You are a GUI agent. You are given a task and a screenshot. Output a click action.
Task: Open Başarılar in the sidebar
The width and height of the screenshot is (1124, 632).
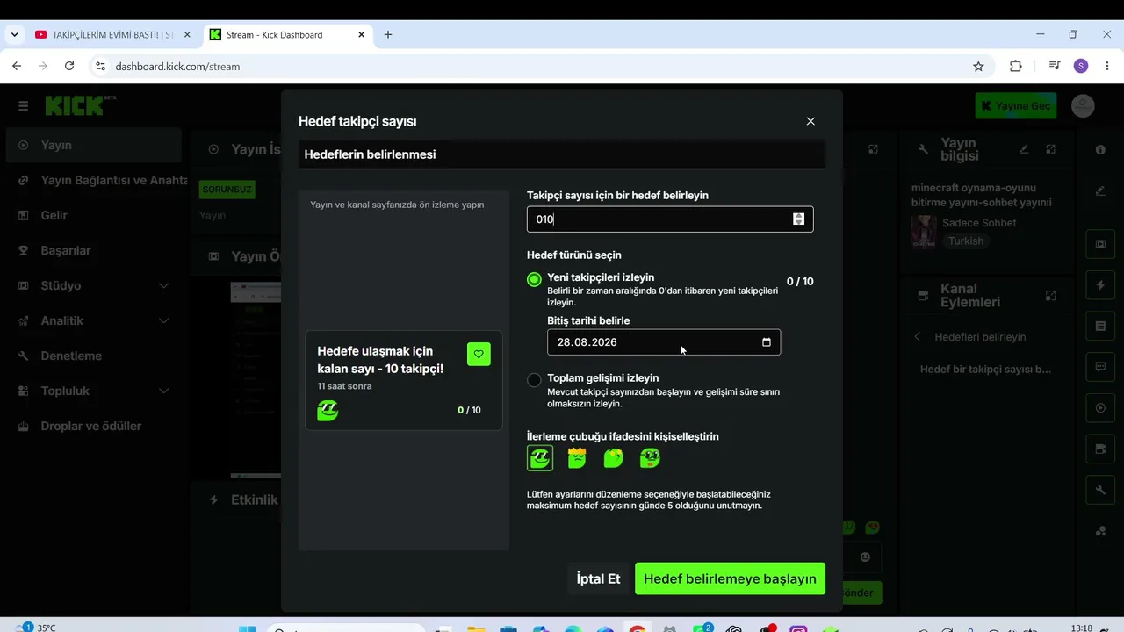94,250
